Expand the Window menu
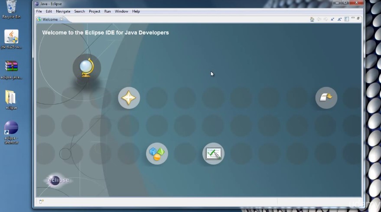 121,11
